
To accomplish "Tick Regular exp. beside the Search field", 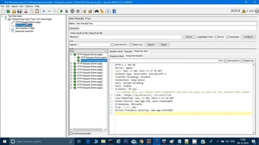I will point(131,45).
